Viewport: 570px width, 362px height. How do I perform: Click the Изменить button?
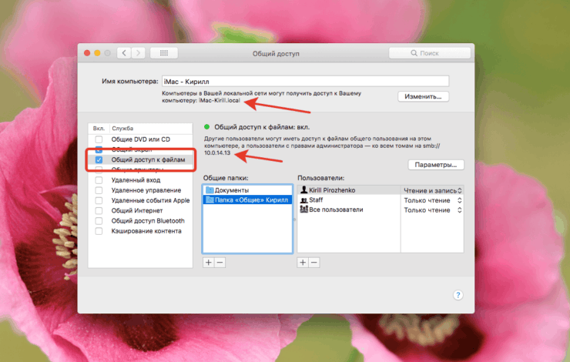point(423,97)
